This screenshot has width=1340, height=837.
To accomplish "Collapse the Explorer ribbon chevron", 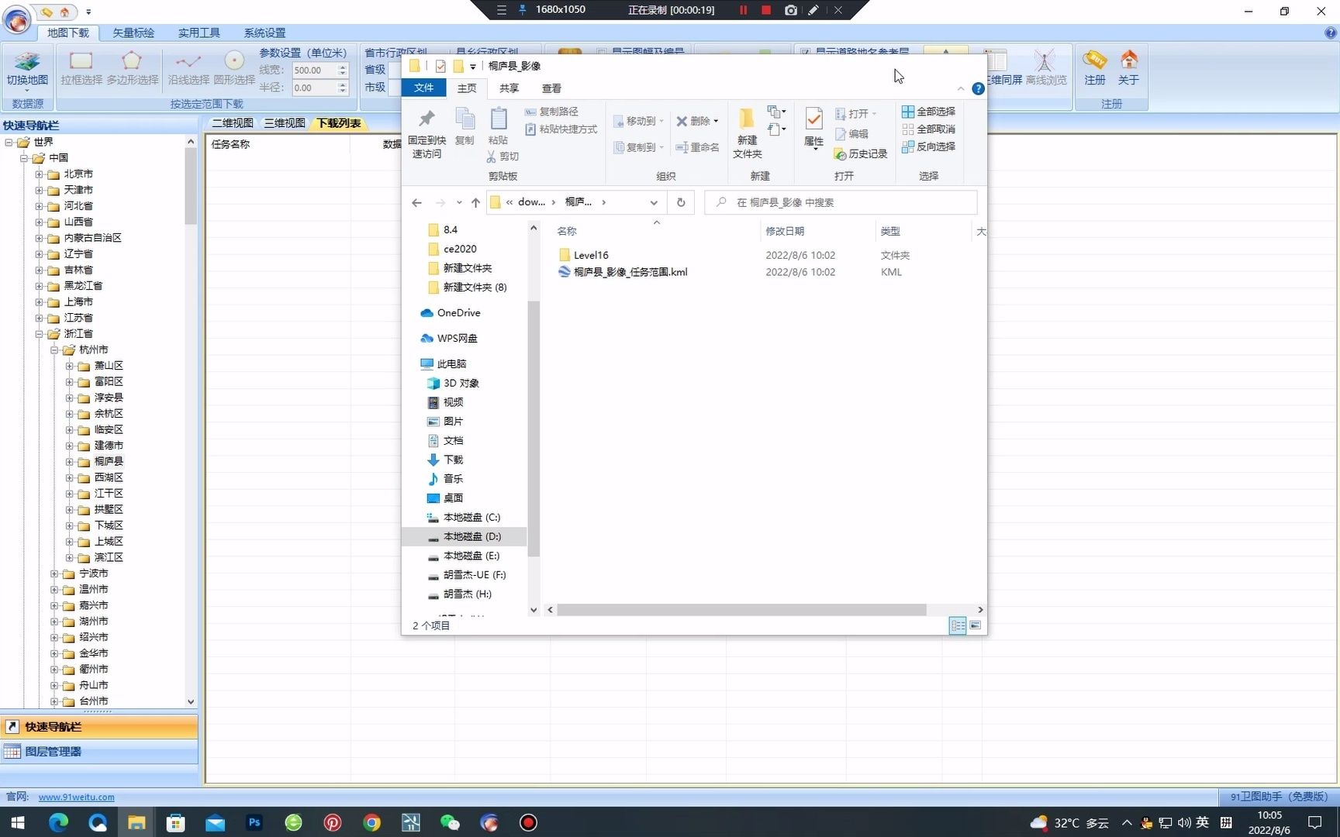I will (961, 88).
